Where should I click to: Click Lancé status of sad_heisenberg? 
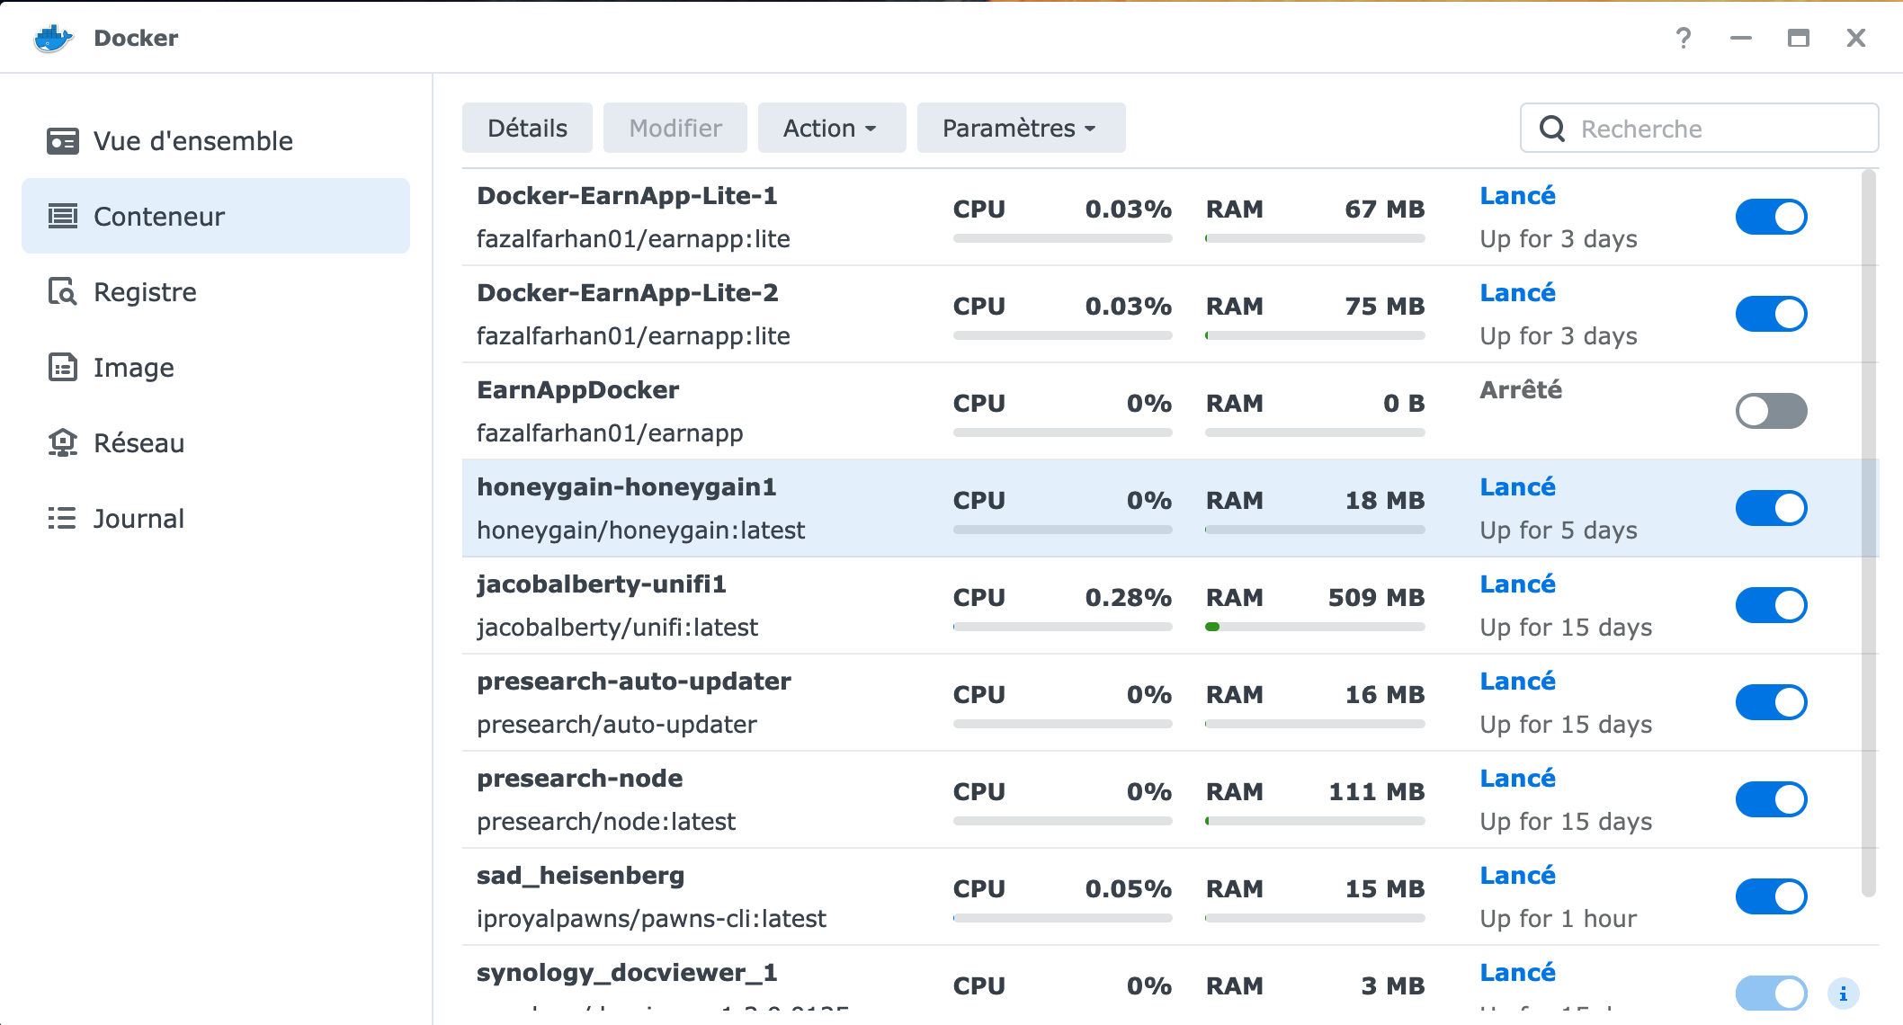[x=1517, y=876]
